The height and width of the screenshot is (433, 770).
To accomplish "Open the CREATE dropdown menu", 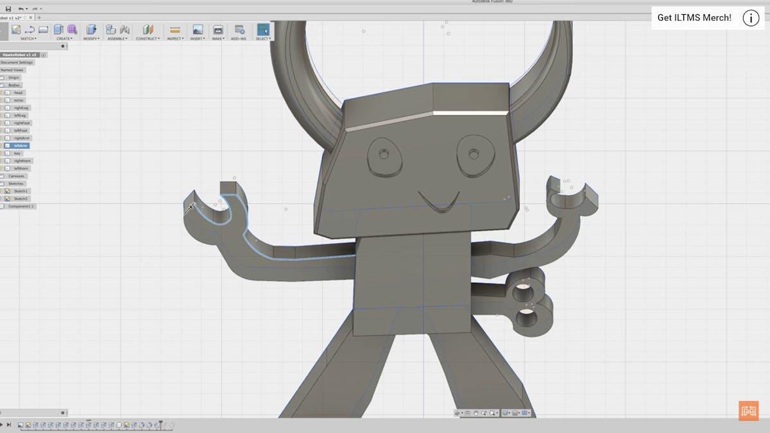I will pos(64,38).
